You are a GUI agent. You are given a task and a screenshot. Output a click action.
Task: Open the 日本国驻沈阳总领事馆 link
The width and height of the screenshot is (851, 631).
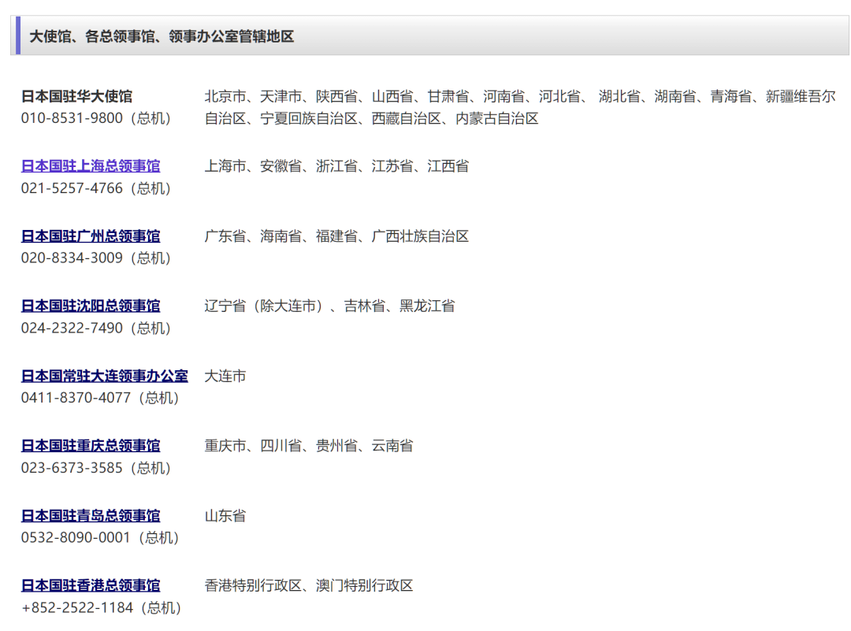[91, 306]
